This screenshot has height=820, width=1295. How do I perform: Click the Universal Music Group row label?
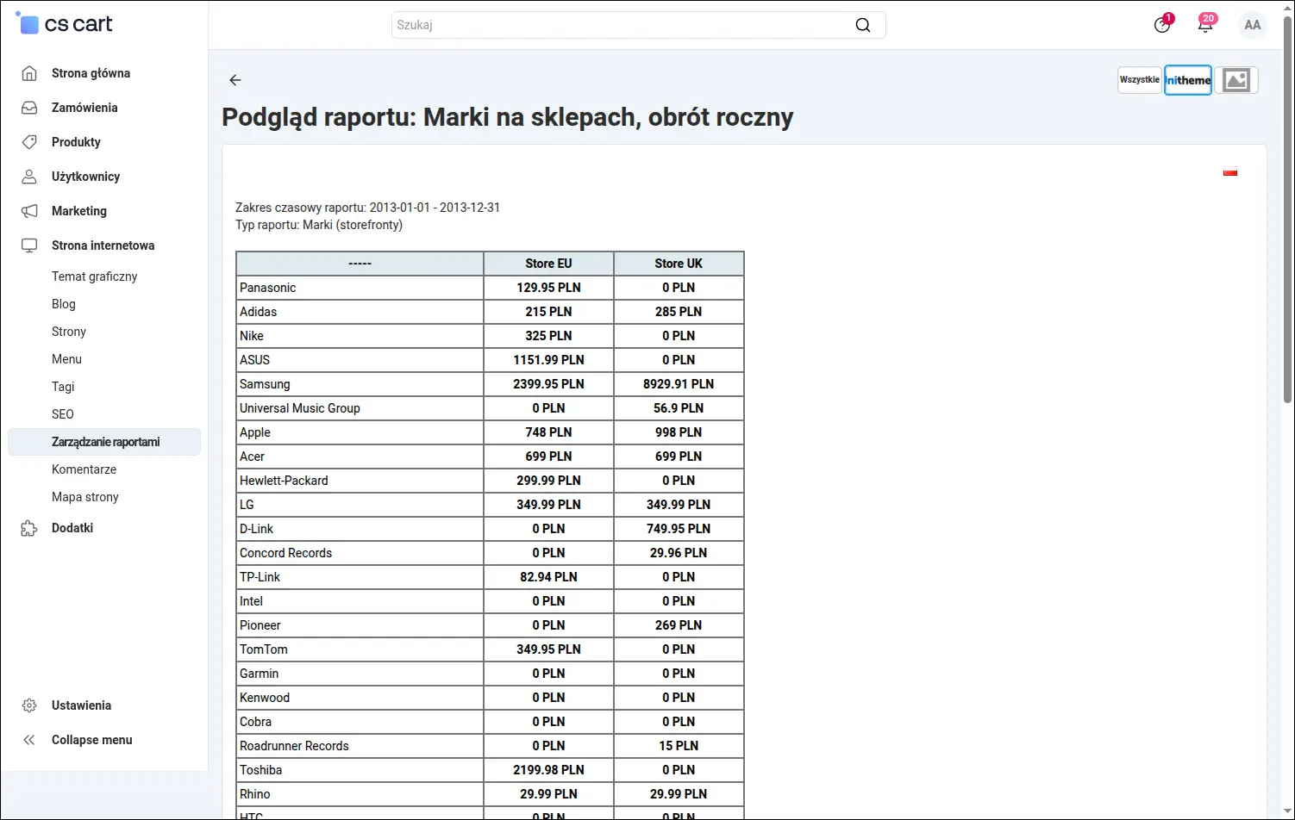[300, 408]
